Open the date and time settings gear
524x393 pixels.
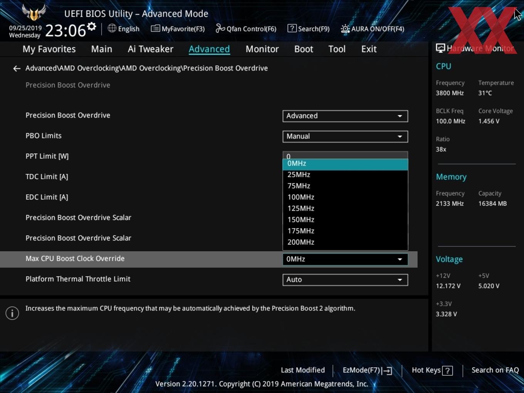pos(91,27)
